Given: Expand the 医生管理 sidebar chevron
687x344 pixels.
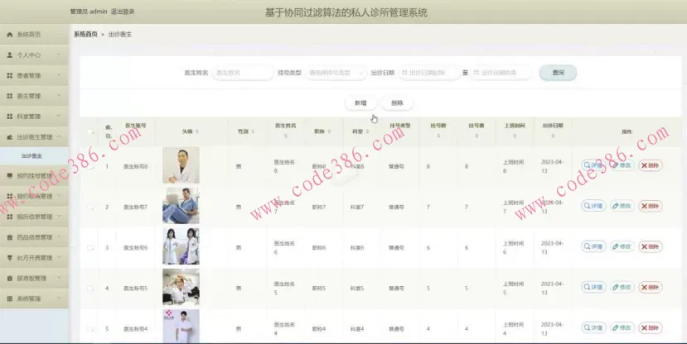Looking at the screenshot, I should (x=59, y=96).
